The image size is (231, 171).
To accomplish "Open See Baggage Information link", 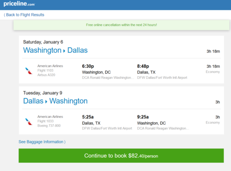I will pos(42,142).
